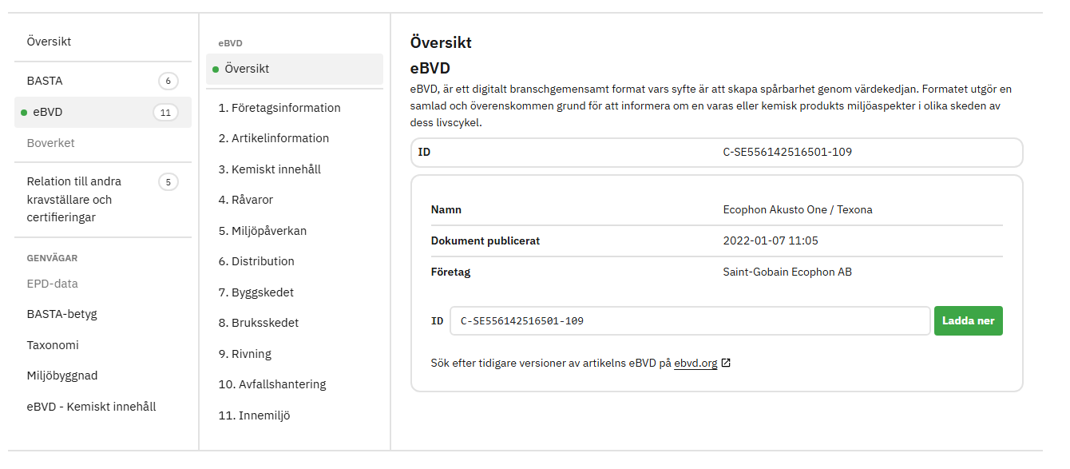Select BASTA in the left sidebar

click(45, 81)
